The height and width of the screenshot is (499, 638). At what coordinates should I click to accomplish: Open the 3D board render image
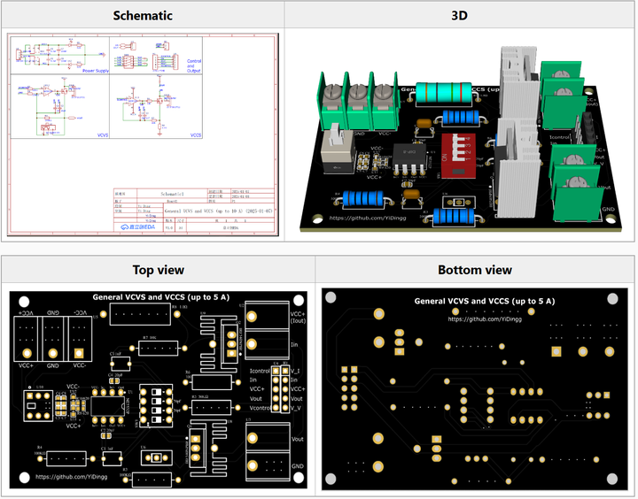pos(461,140)
